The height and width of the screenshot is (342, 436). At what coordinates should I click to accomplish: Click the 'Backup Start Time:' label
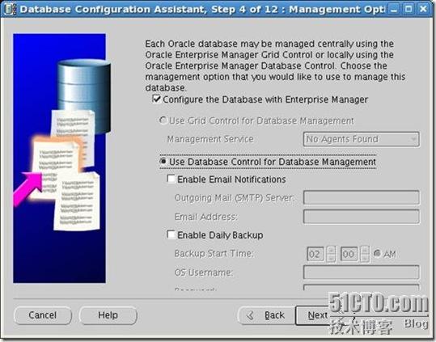click(x=214, y=253)
